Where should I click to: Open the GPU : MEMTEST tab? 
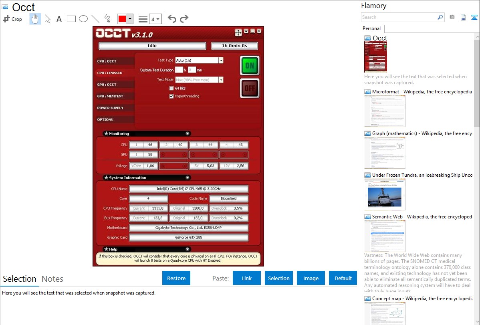(x=115, y=96)
